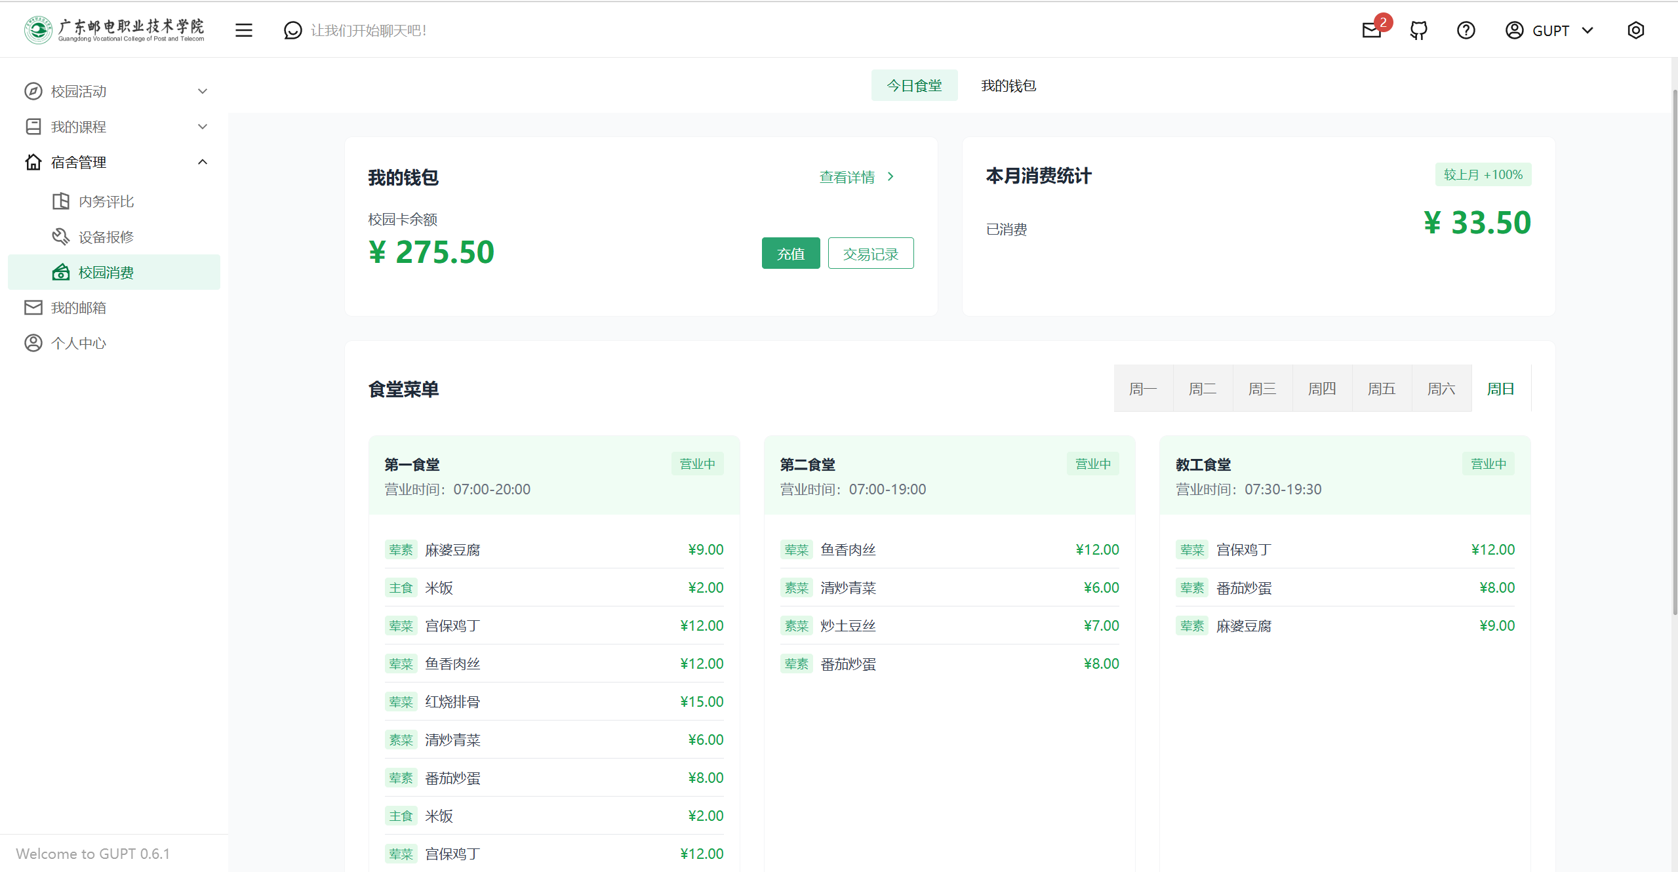Open the 我的邮箱 sidebar item
This screenshot has height=872, width=1678.
[x=79, y=307]
